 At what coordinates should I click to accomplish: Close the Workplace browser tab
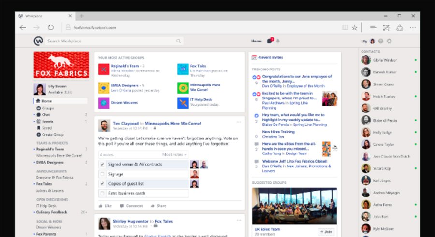click(x=70, y=16)
